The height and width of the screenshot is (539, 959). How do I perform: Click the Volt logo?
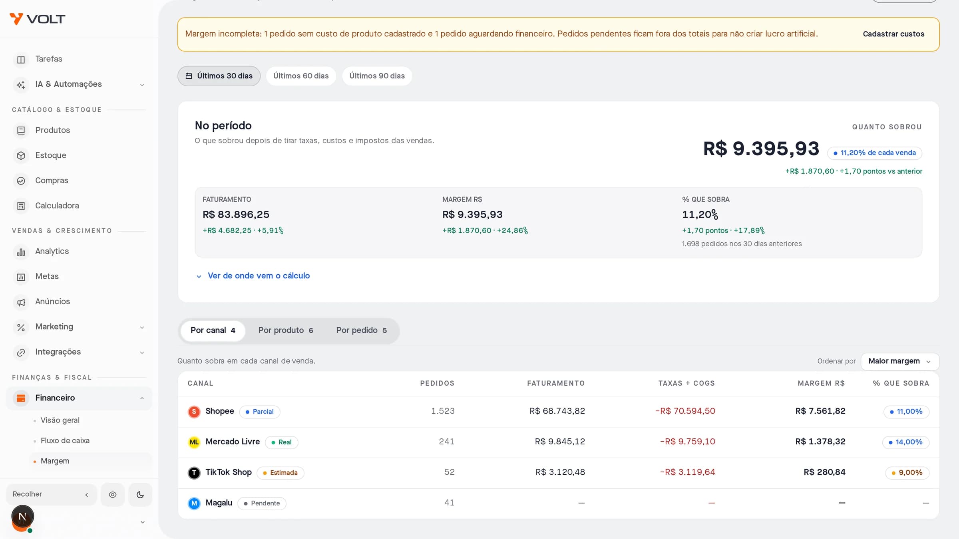(x=37, y=19)
